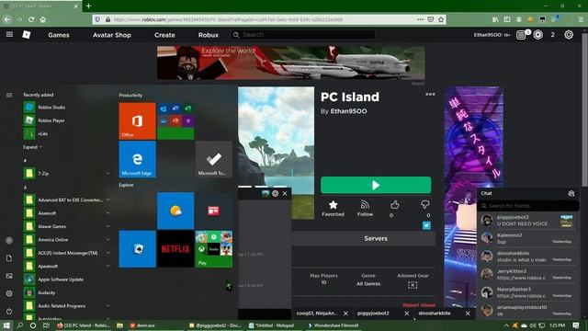Open the News tile

214,211
